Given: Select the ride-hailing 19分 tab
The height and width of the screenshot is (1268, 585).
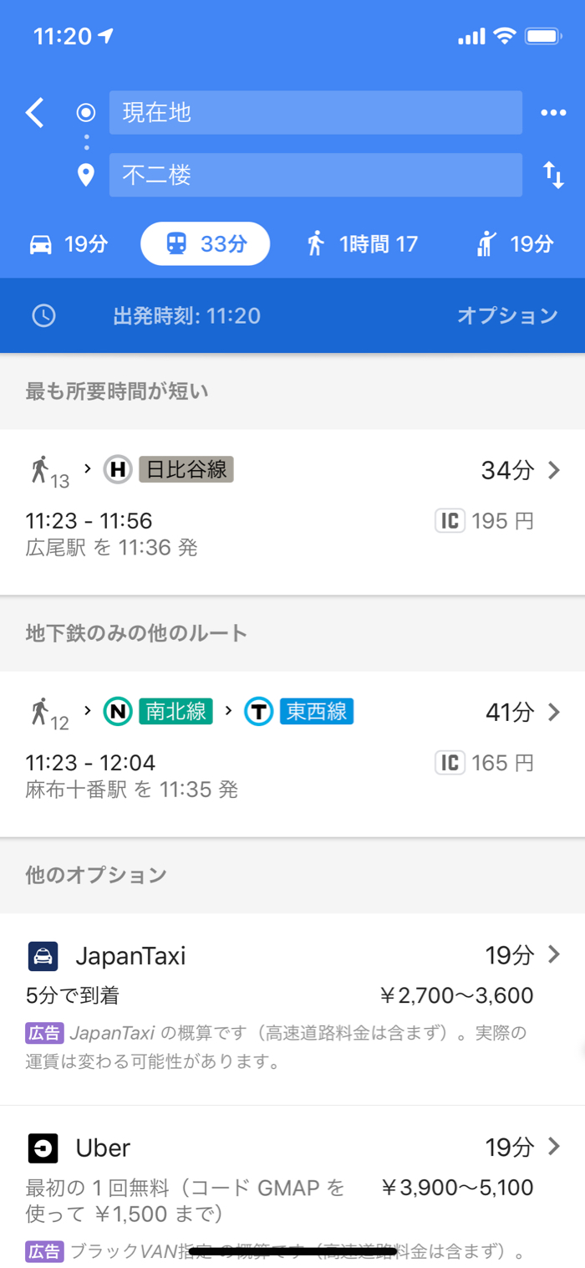Looking at the screenshot, I should [514, 244].
